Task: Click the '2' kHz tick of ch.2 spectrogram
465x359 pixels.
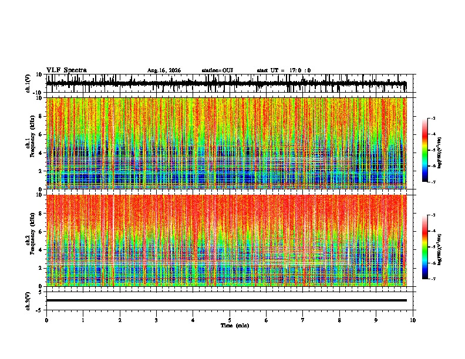Action: tap(41, 268)
